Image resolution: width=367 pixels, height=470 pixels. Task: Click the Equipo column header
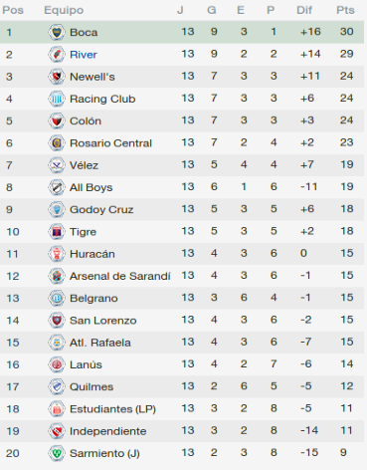coord(64,10)
